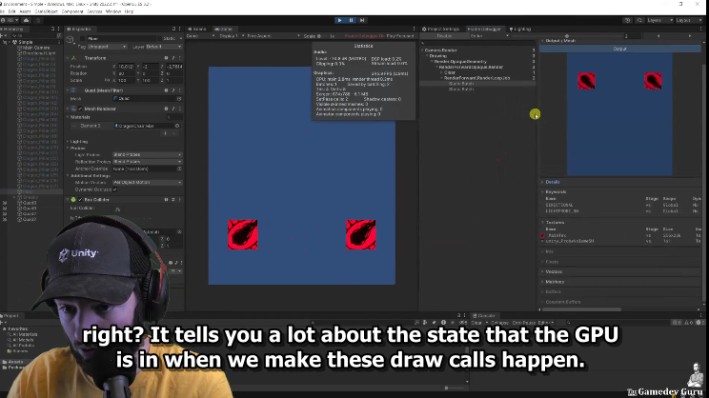Toggle the Dynamic Occlusion checkbox
Image resolution: width=709 pixels, height=398 pixels.
coord(115,189)
